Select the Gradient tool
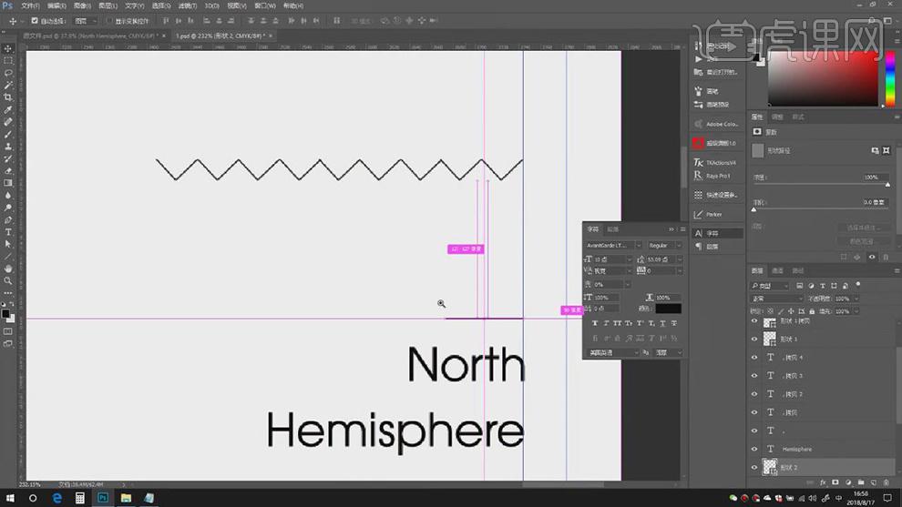The width and height of the screenshot is (902, 507). click(x=8, y=183)
